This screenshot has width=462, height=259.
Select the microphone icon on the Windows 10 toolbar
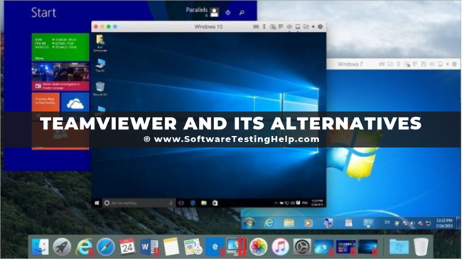(264, 26)
